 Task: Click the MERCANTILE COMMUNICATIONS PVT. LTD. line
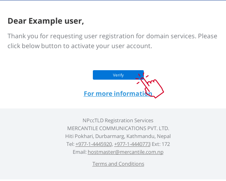118,128
